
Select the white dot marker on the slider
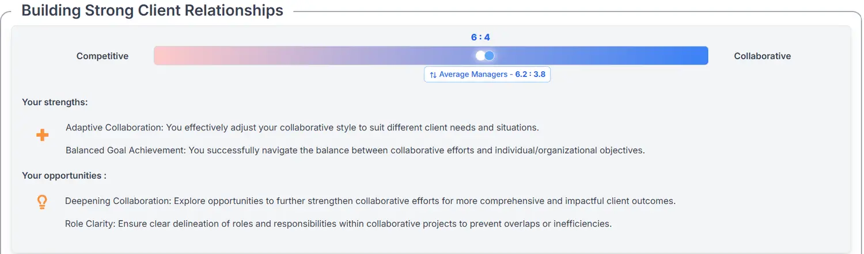tap(480, 56)
